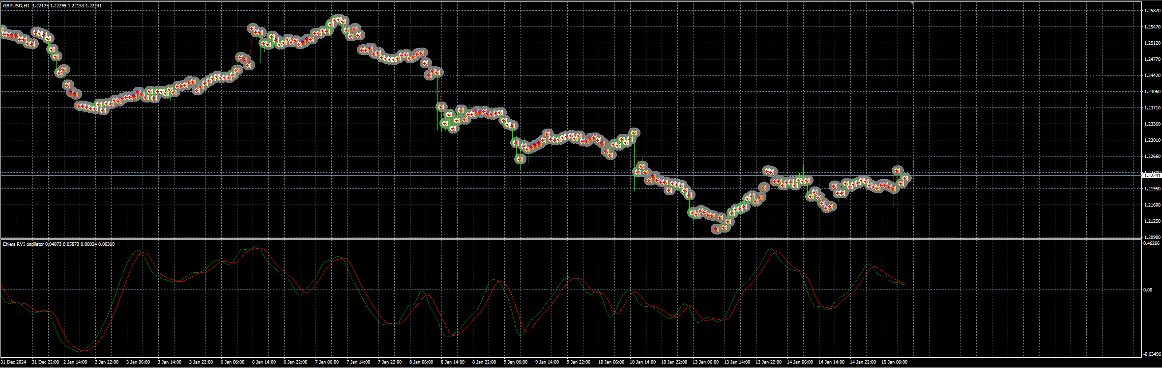Click the 10 Jan 14:00 time label
The width and height of the screenshot is (1162, 368).
pyautogui.click(x=643, y=362)
